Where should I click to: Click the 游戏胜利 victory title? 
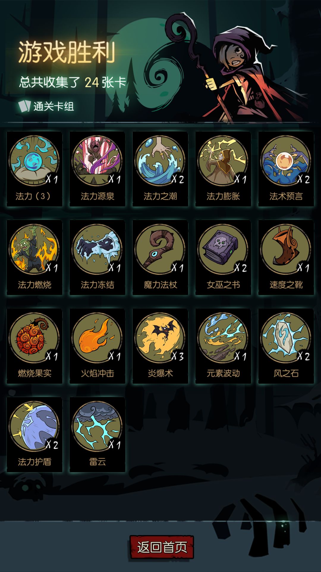pyautogui.click(x=67, y=52)
